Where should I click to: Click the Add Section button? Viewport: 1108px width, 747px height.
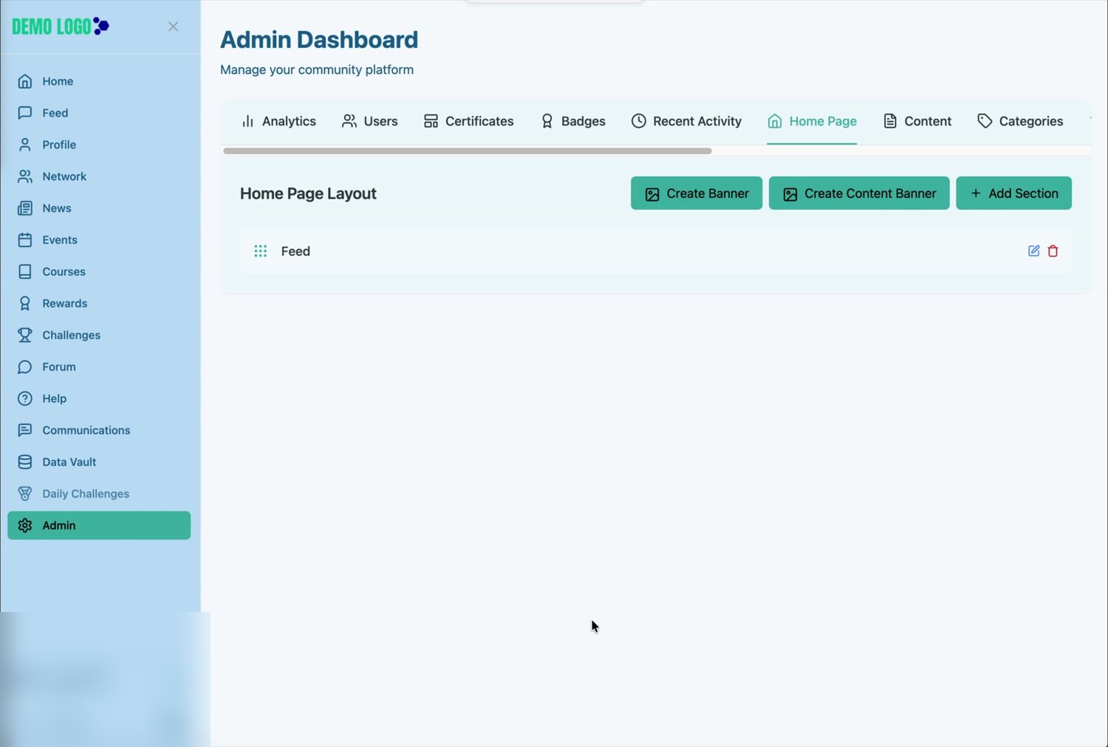click(1014, 194)
